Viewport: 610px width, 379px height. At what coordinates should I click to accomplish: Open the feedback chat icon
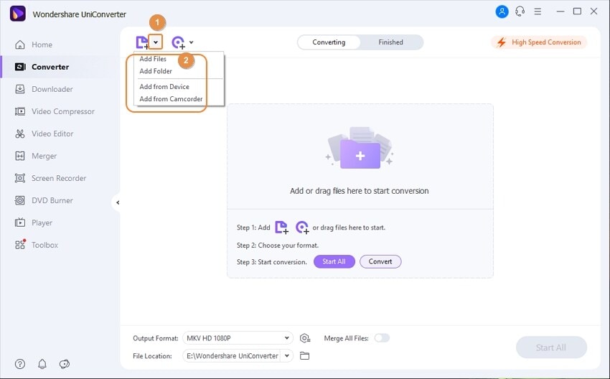[x=64, y=364]
